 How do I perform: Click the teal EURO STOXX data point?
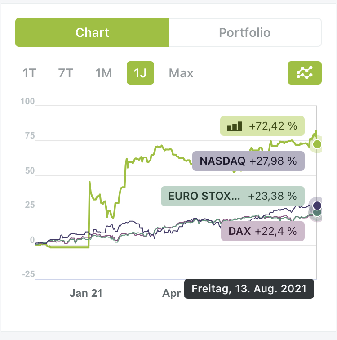317,211
